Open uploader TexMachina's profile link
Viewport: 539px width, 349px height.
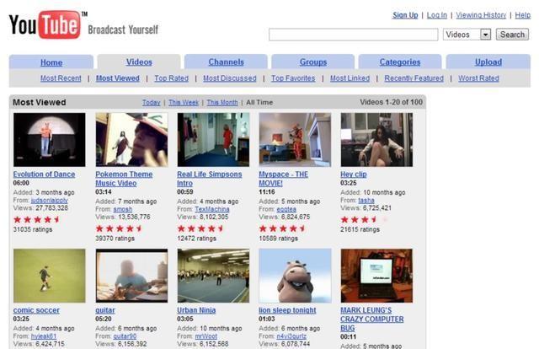(x=212, y=209)
